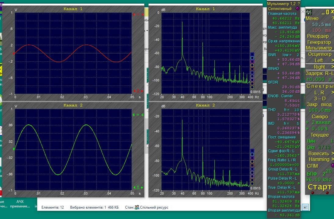Open АЧХ приемник desktop shortcut
Screen dimensions: 334x219
[20, 204]
